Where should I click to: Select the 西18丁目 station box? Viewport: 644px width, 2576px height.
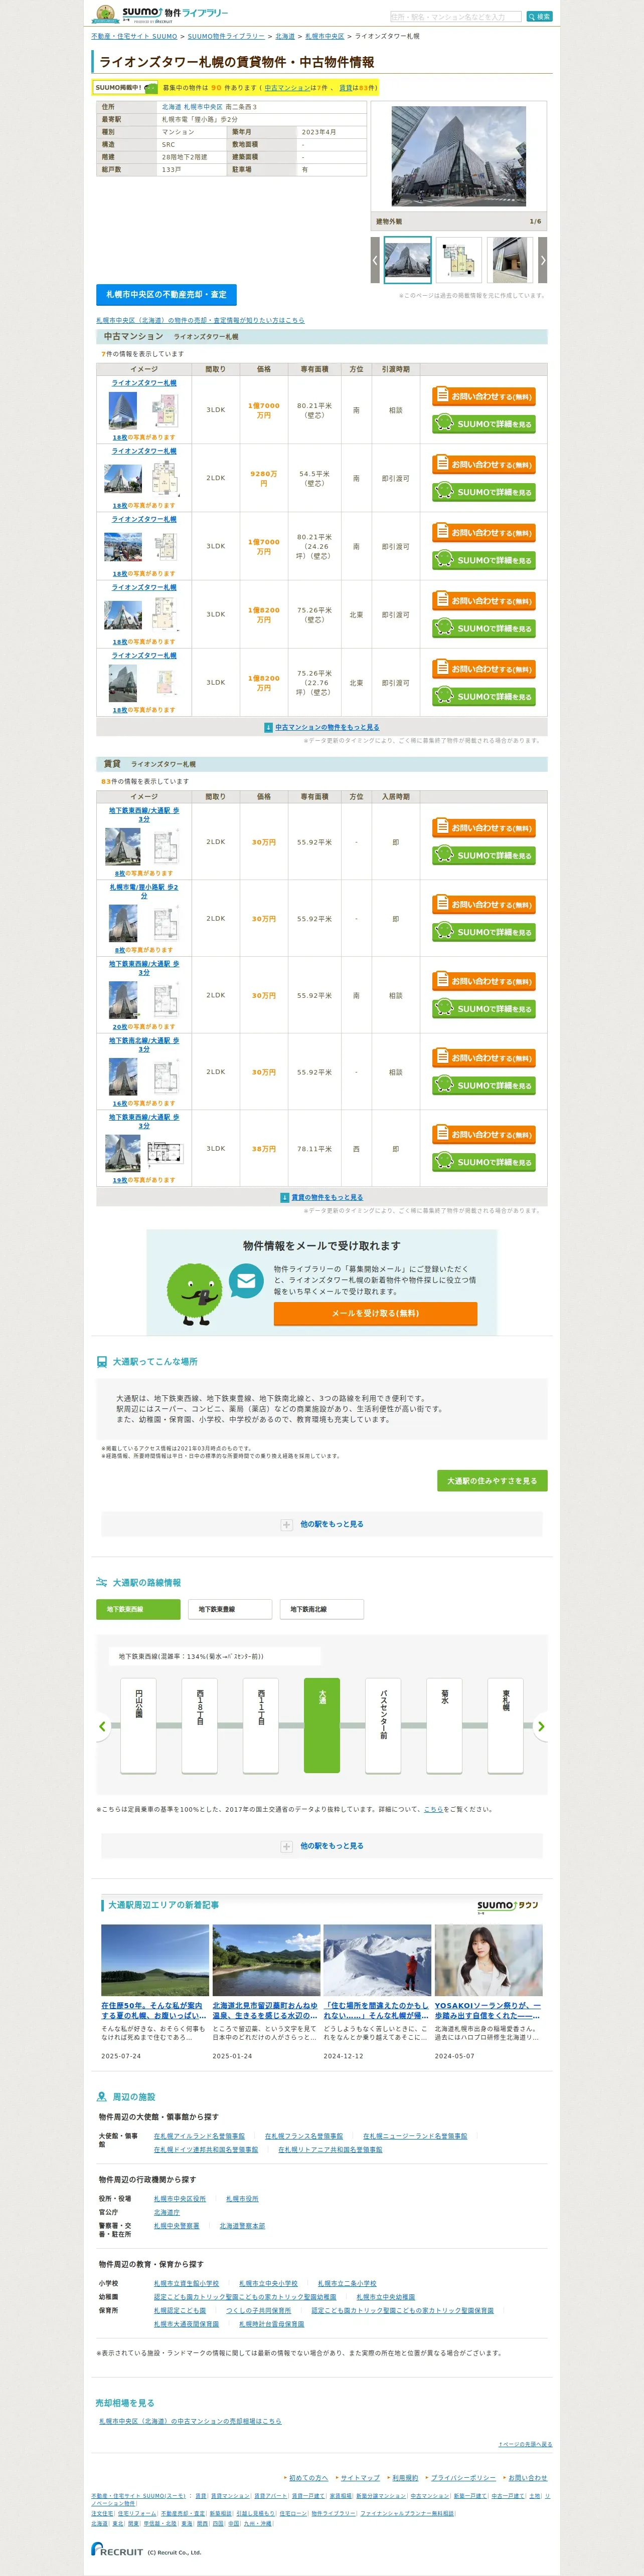click(199, 1725)
